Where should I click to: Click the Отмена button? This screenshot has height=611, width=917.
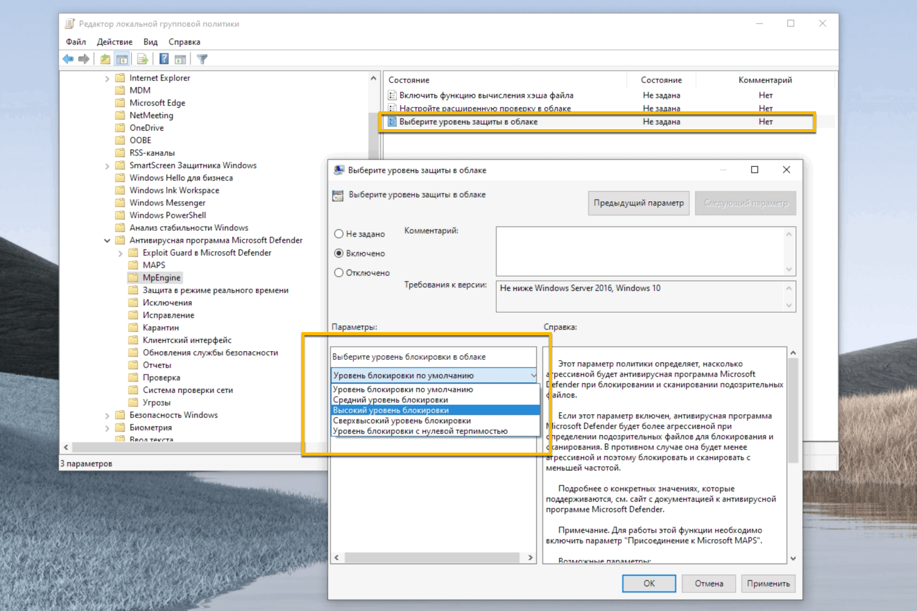[x=709, y=583]
